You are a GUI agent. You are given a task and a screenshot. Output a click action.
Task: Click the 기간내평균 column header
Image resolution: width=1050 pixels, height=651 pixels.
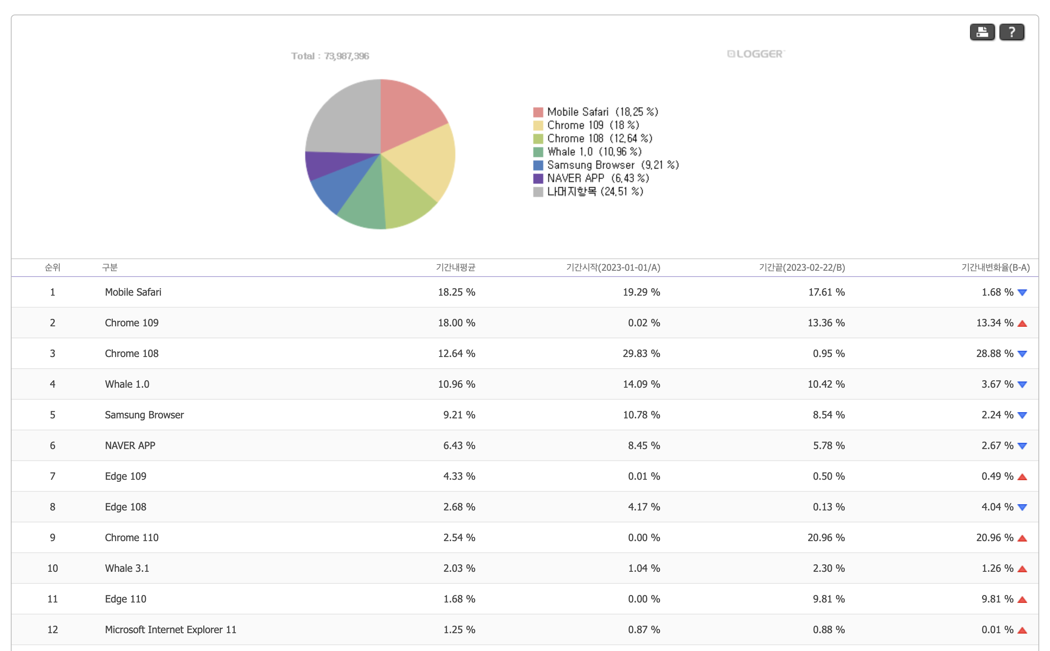tap(455, 267)
